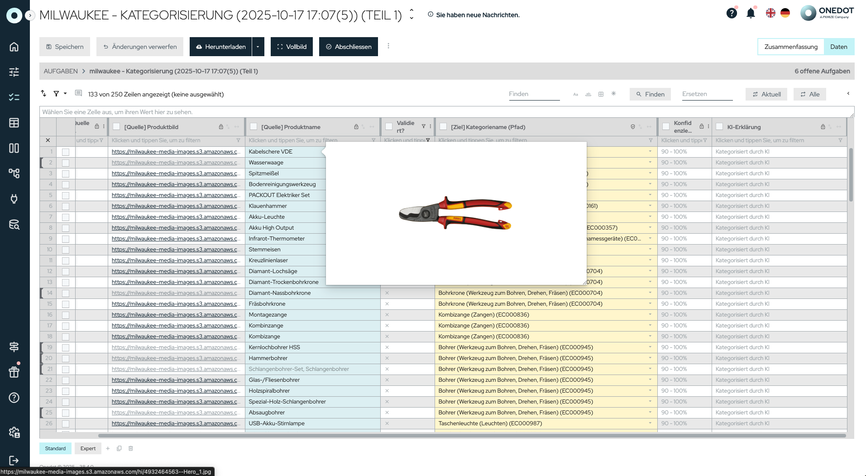
Task: Expand the Herunterladen dropdown arrow
Action: click(x=258, y=47)
